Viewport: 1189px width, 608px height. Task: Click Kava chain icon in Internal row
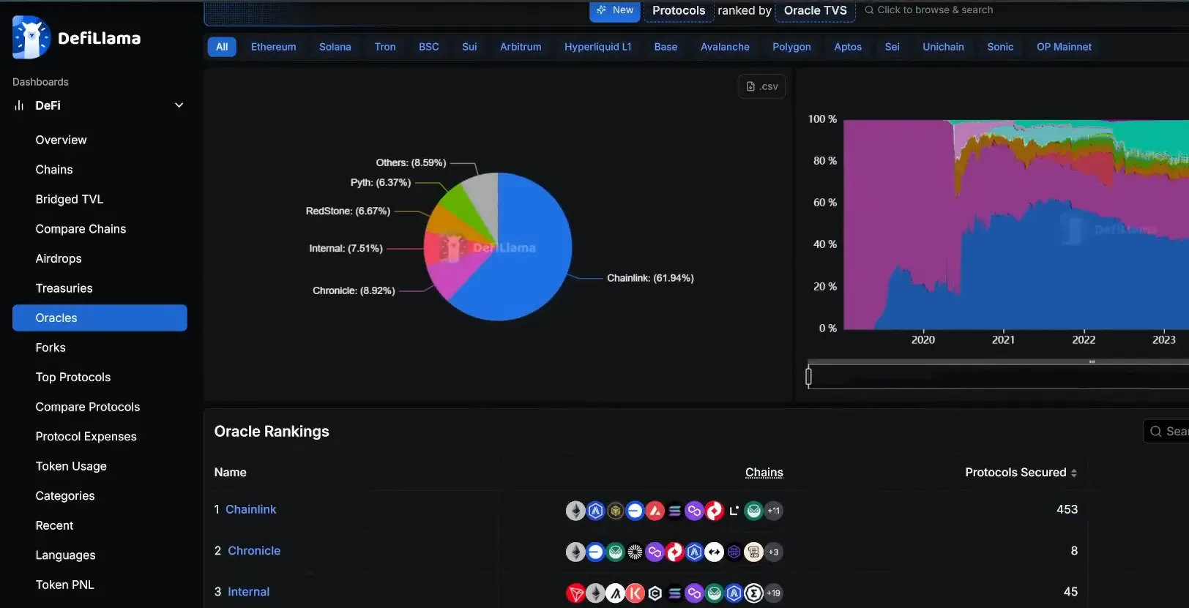(635, 593)
